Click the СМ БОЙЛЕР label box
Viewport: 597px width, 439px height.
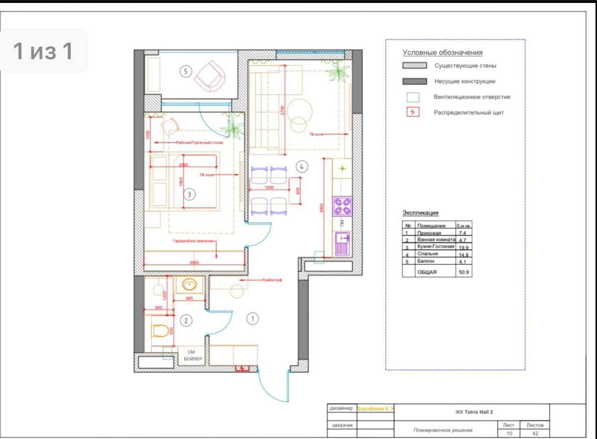click(192, 355)
